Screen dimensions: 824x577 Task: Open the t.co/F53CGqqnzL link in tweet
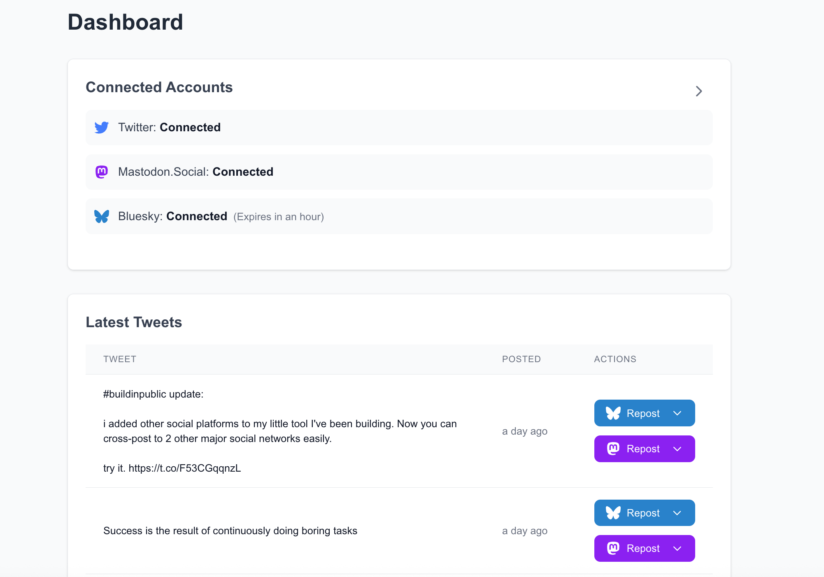click(184, 468)
